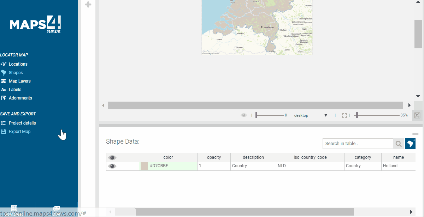The image size is (424, 217).
Task: Open the #D7CBBF color swatch
Action: pyautogui.click(x=144, y=166)
